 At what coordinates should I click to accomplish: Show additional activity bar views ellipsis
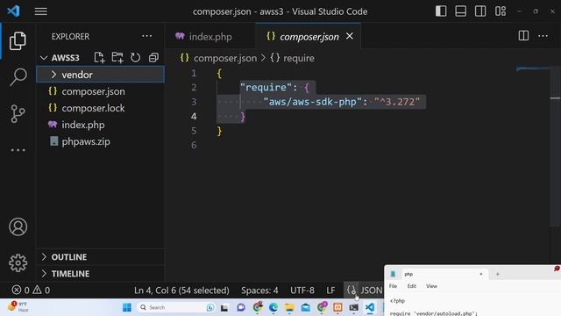coord(18,150)
